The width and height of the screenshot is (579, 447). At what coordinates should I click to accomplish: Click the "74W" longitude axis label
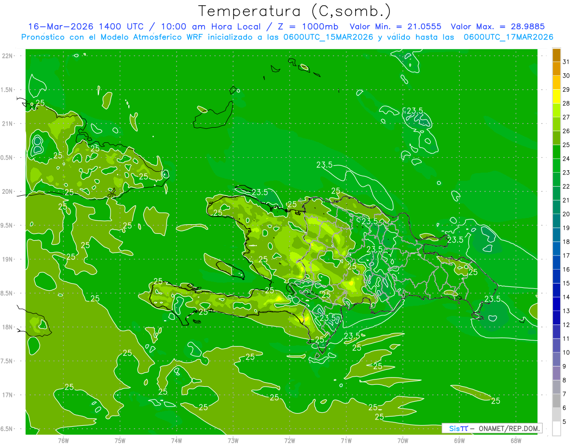coord(177,440)
